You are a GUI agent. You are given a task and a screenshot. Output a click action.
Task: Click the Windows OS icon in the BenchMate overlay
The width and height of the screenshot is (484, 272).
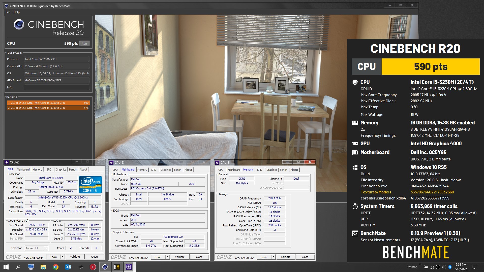click(355, 167)
